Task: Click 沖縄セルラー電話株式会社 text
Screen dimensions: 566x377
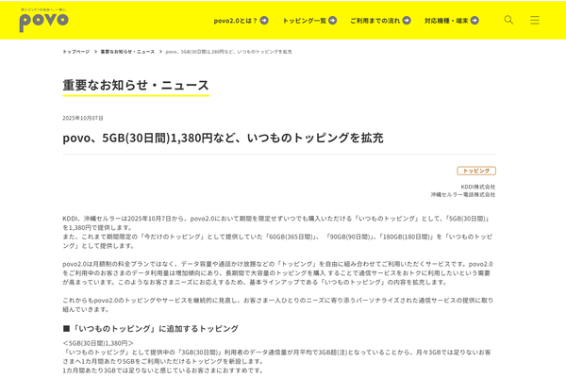Action: click(x=463, y=194)
